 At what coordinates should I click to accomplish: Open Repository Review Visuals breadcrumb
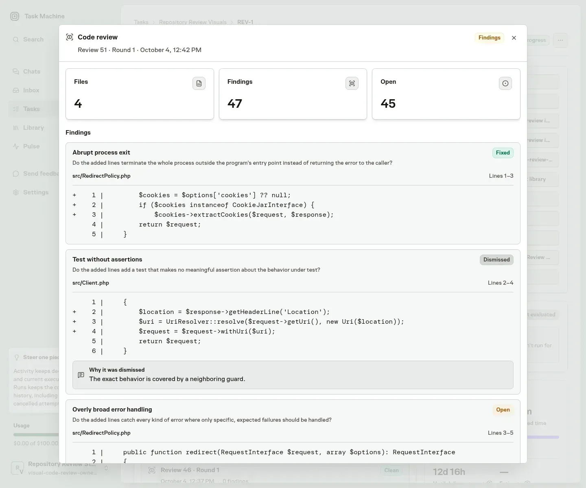point(193,22)
